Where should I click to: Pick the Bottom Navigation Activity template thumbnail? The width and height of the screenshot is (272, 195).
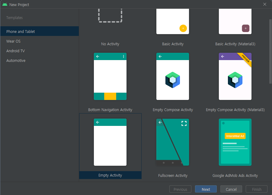pyautogui.click(x=110, y=76)
